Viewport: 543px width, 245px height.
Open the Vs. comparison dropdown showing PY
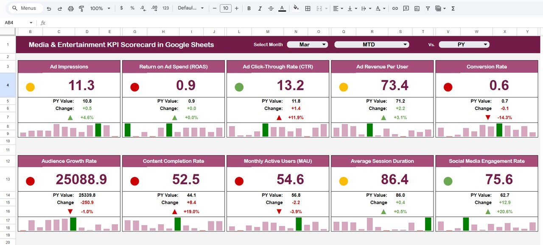[464, 44]
